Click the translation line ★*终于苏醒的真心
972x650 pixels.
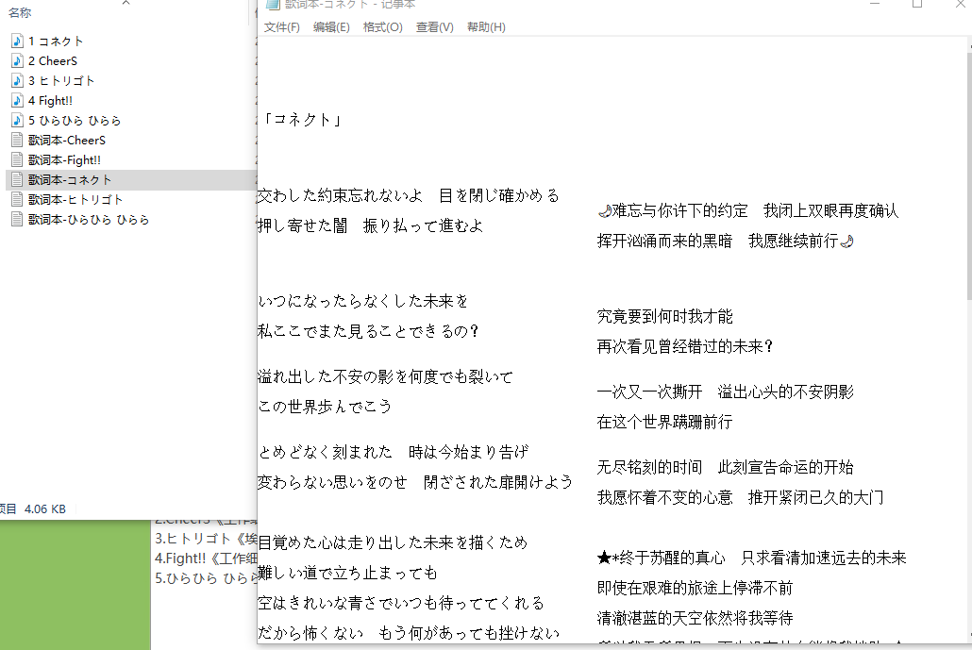point(662,558)
